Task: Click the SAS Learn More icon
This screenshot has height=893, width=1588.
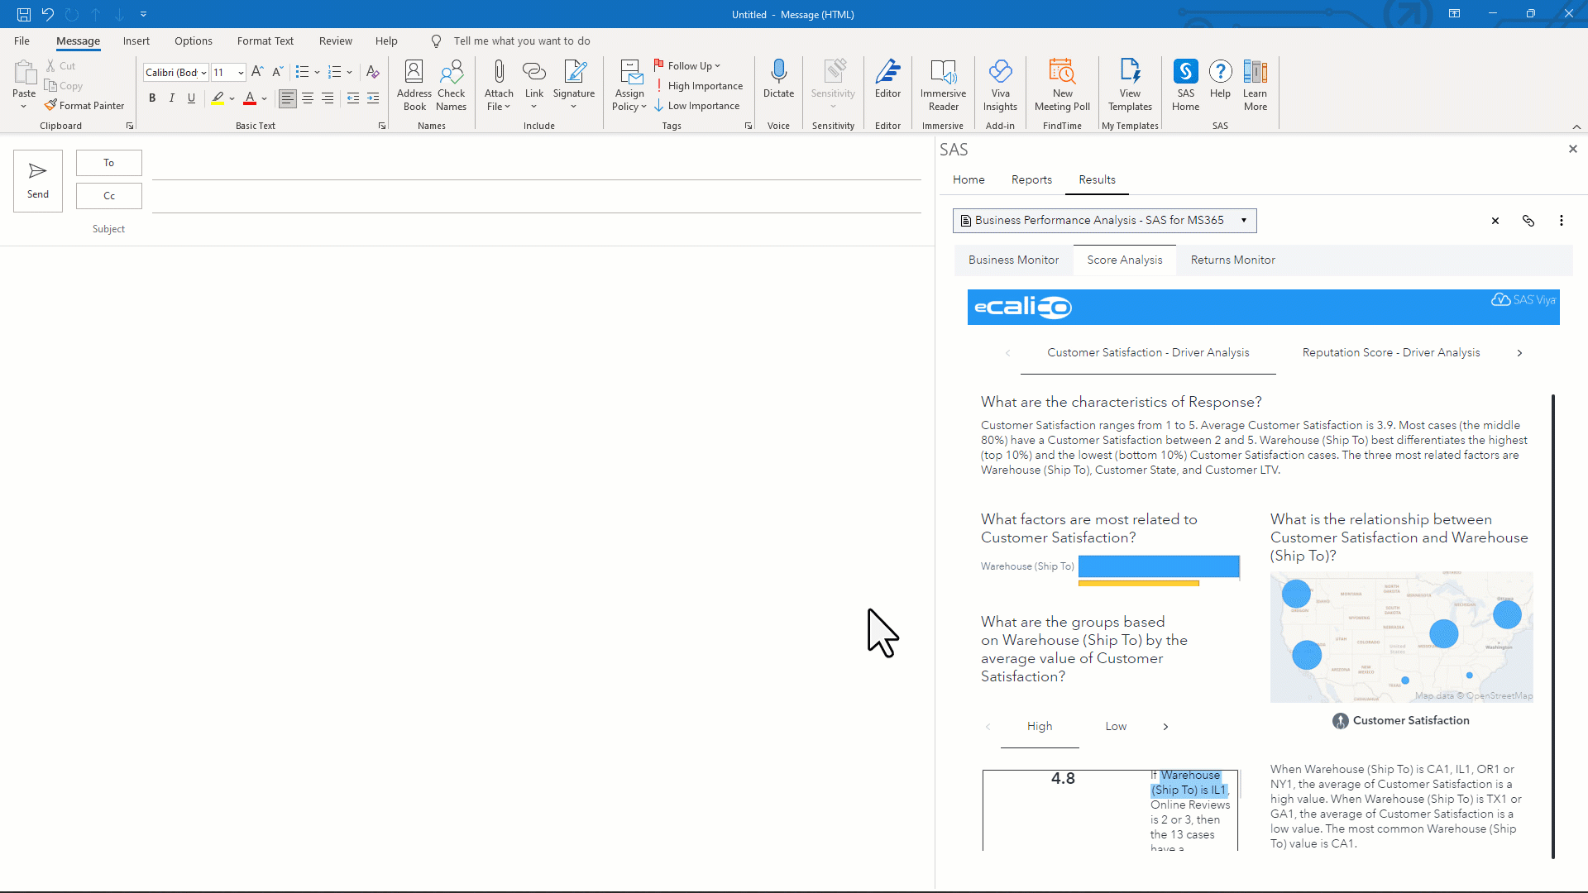Action: [x=1255, y=72]
